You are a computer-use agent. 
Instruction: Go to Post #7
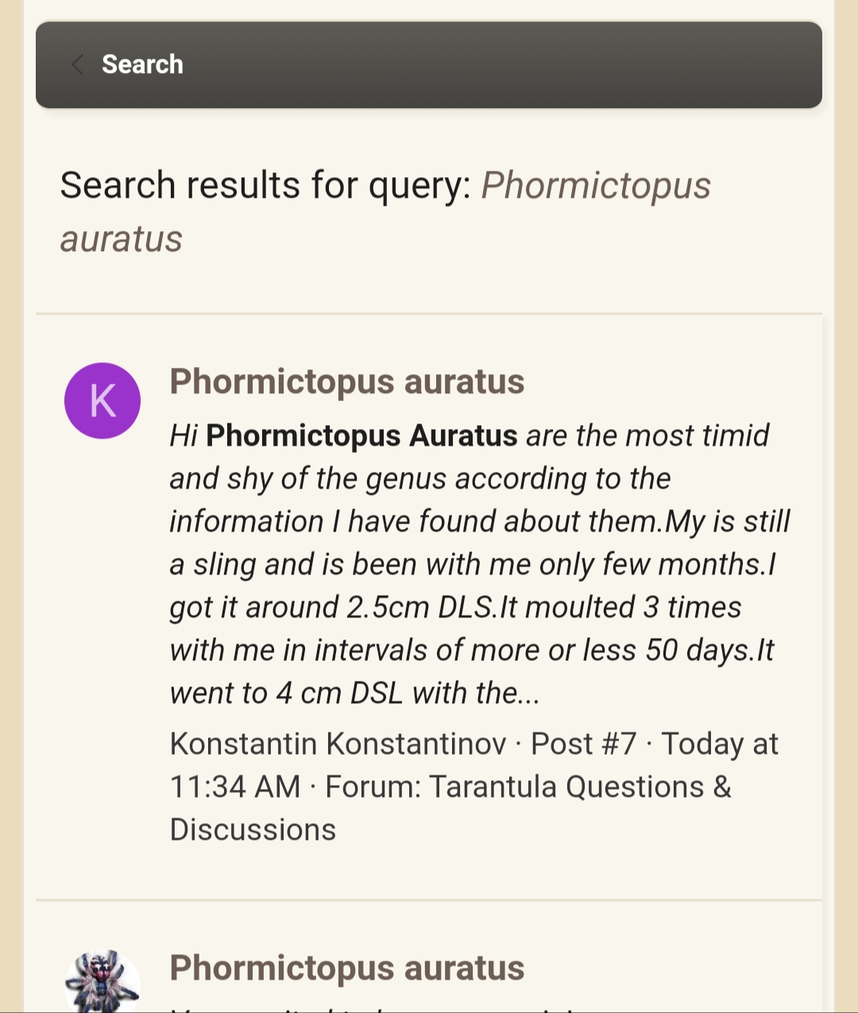pyautogui.click(x=584, y=744)
